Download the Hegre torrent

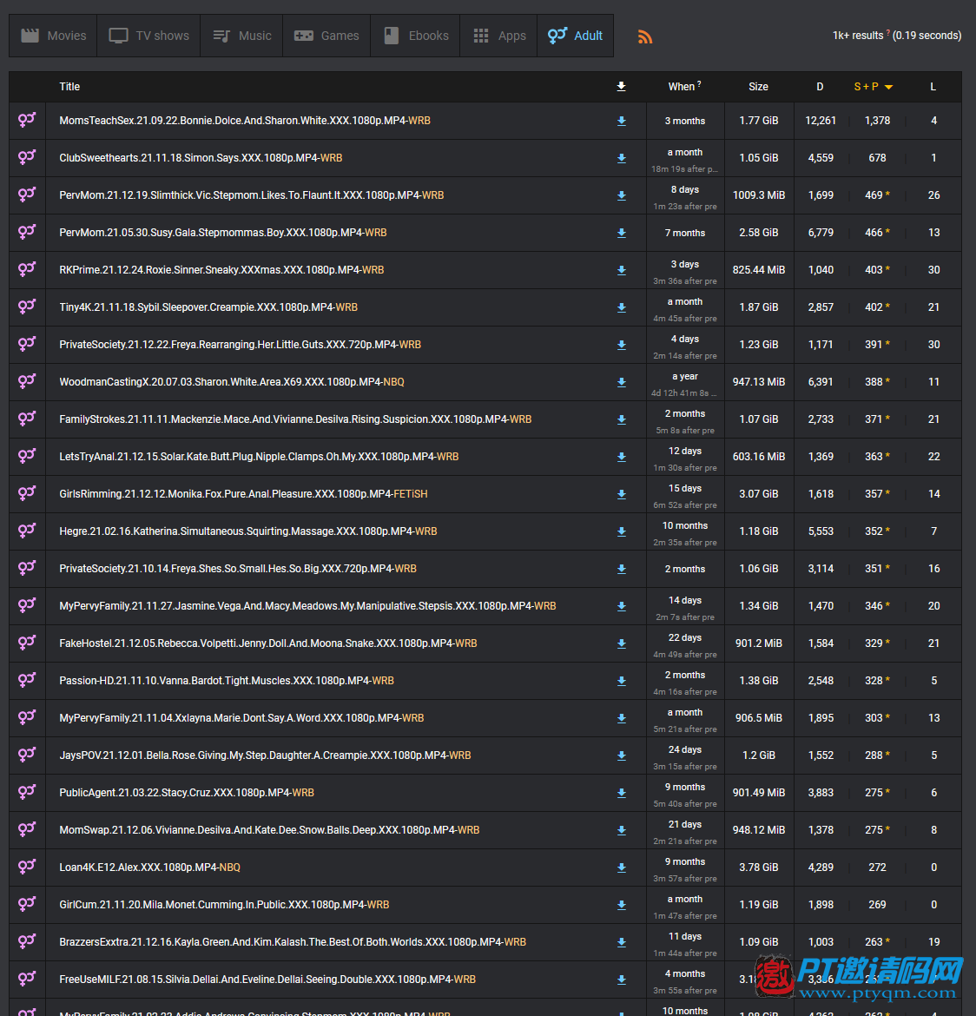tap(622, 532)
